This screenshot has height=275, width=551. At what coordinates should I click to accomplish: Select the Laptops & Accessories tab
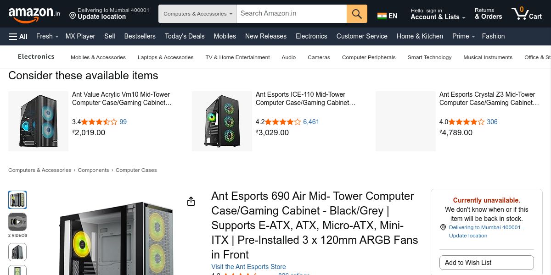pyautogui.click(x=165, y=57)
